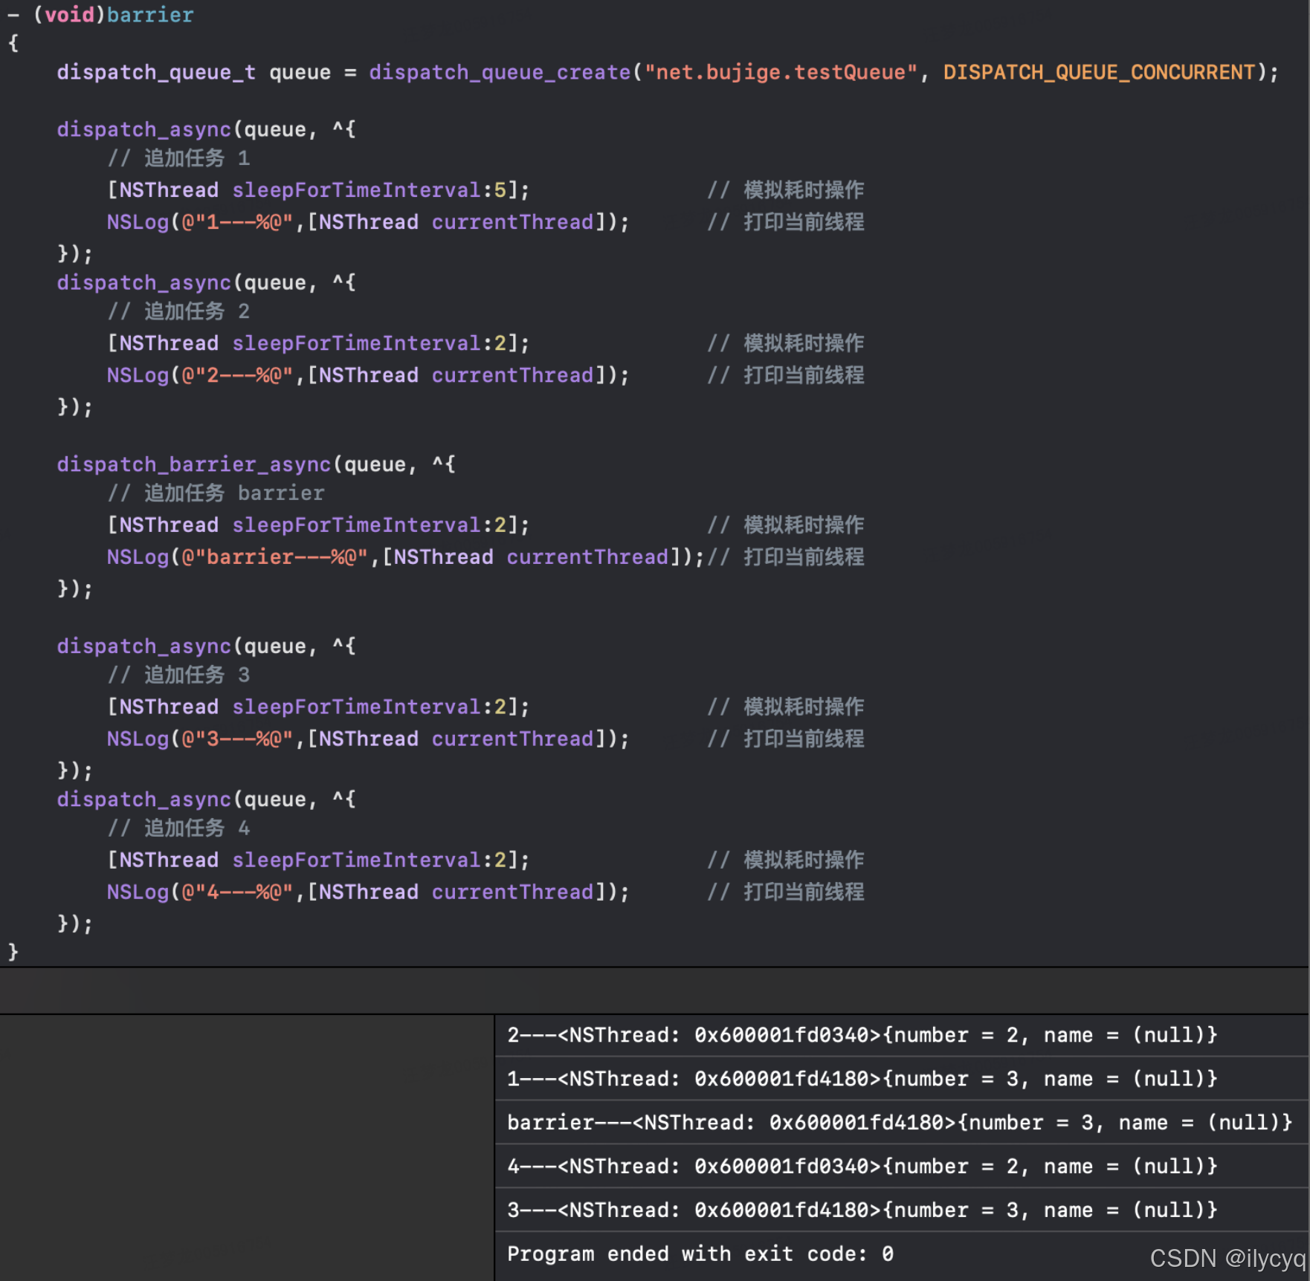Click NSLog with "2---%@" string
Image resolution: width=1310 pixels, height=1281 pixels.
pyautogui.click(x=368, y=375)
